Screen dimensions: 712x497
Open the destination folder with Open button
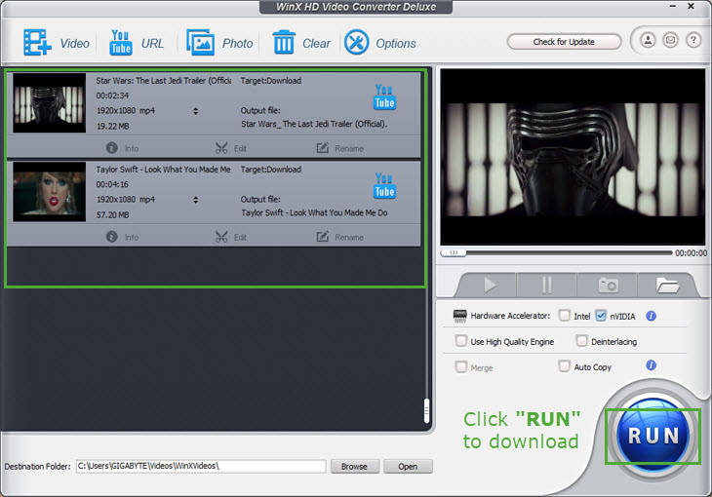(408, 466)
